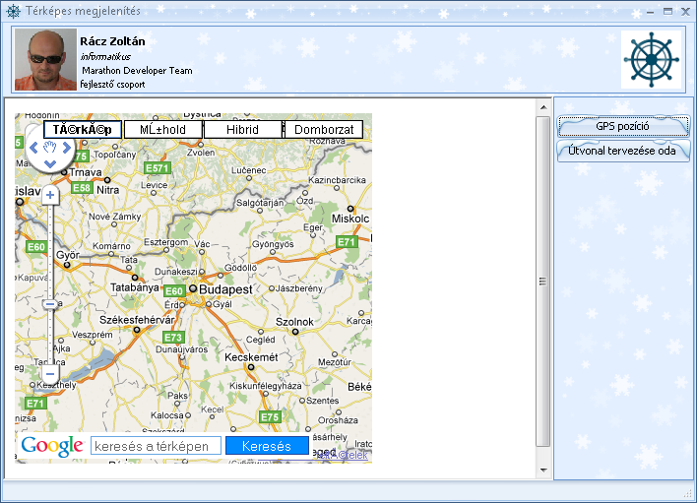Click the vertical scrollbar thumb
Screen dimensions: 697x503
[x=543, y=282]
